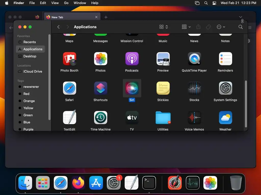Select Safari in the Applications folder
Viewport: 261px width, 195px height.
pos(69,88)
